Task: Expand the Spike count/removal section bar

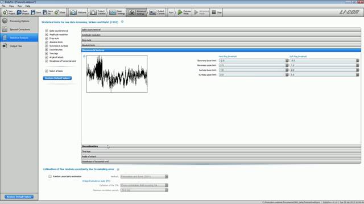Action: pyautogui.click(x=221, y=29)
